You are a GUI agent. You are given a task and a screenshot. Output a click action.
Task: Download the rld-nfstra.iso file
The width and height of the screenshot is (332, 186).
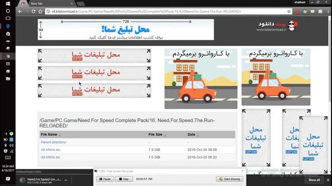50,150
